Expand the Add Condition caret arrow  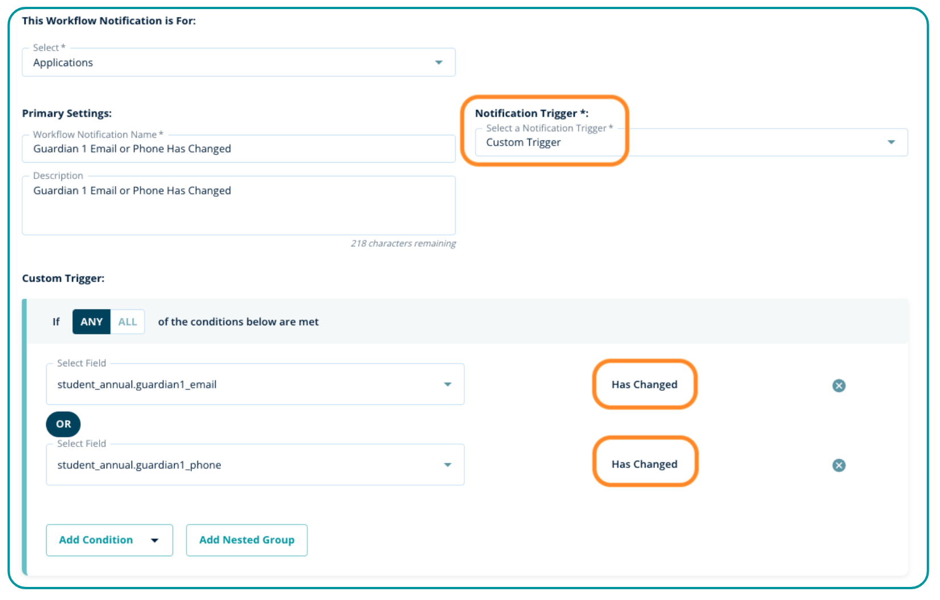(x=155, y=540)
